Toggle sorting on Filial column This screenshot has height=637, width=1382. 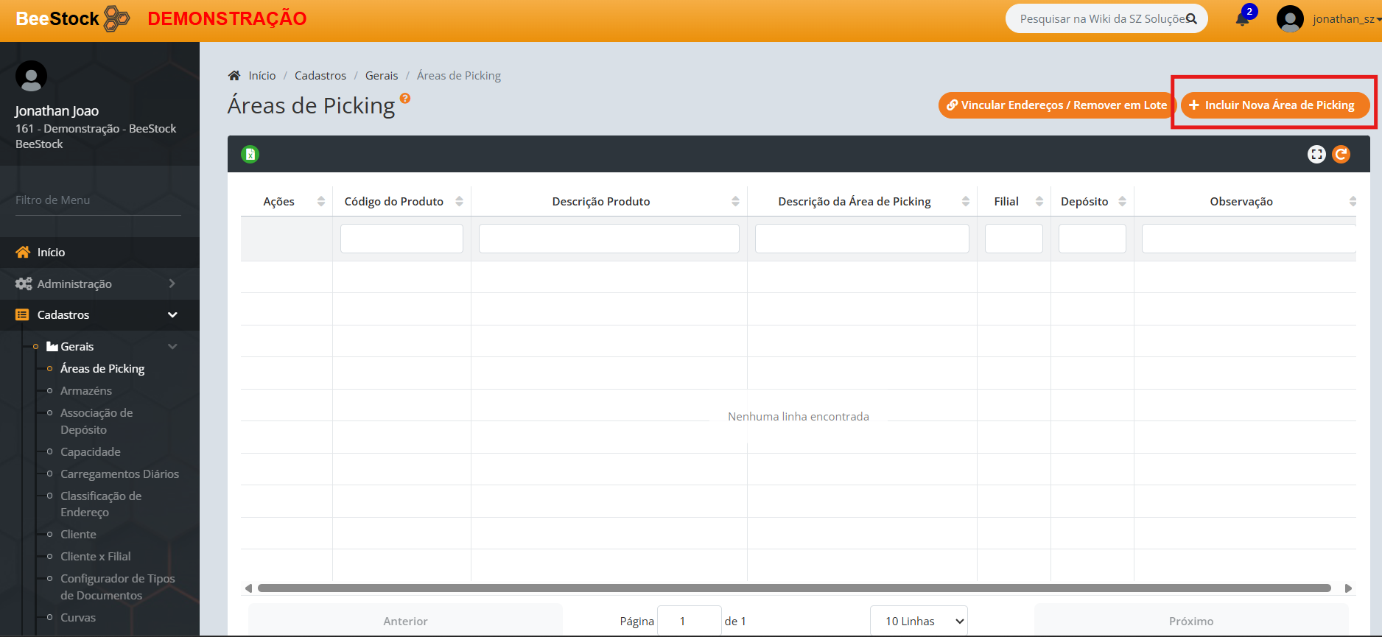click(x=1006, y=202)
